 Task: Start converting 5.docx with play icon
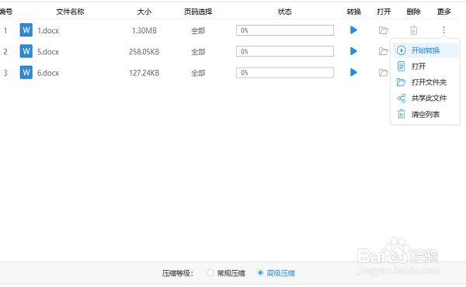pyautogui.click(x=353, y=51)
